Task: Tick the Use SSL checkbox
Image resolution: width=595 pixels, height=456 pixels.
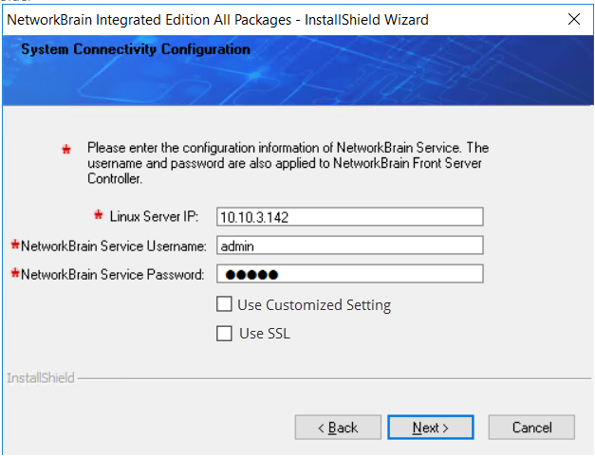Action: click(224, 334)
